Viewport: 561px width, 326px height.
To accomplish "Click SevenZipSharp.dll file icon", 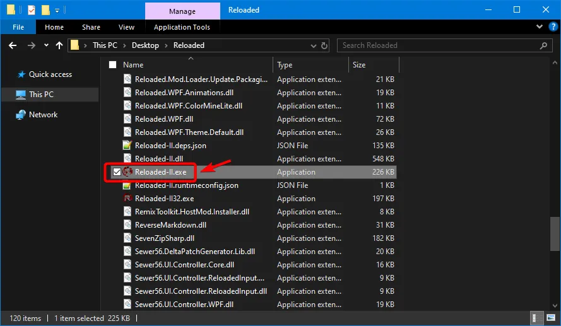I will click(x=127, y=238).
